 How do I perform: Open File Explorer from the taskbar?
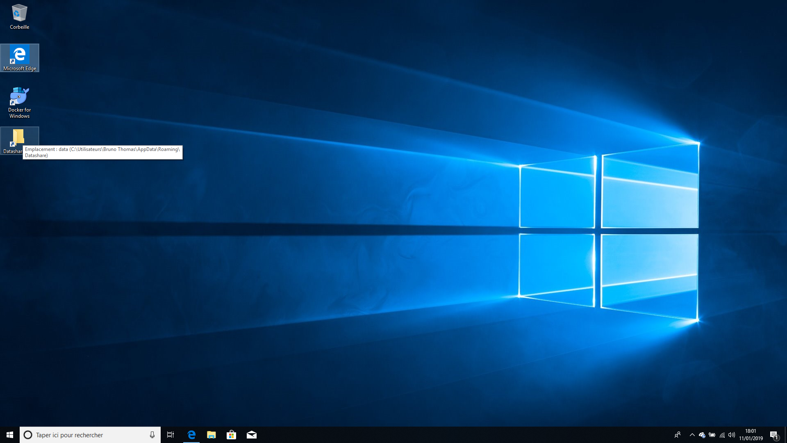click(x=212, y=435)
